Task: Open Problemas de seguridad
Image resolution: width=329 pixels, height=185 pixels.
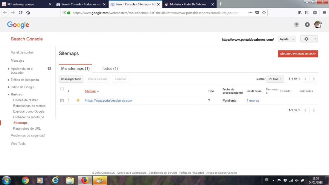Action: (28, 135)
